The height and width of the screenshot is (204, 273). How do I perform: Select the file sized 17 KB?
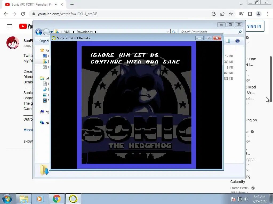[x=229, y=56]
